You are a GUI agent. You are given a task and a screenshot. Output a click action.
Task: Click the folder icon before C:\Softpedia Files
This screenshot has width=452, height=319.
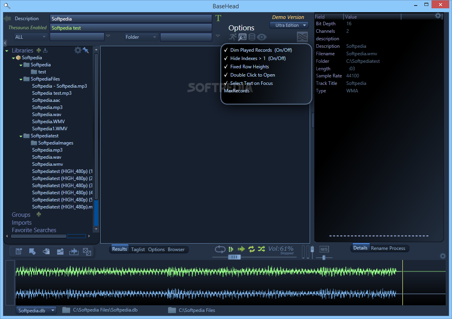(172, 310)
